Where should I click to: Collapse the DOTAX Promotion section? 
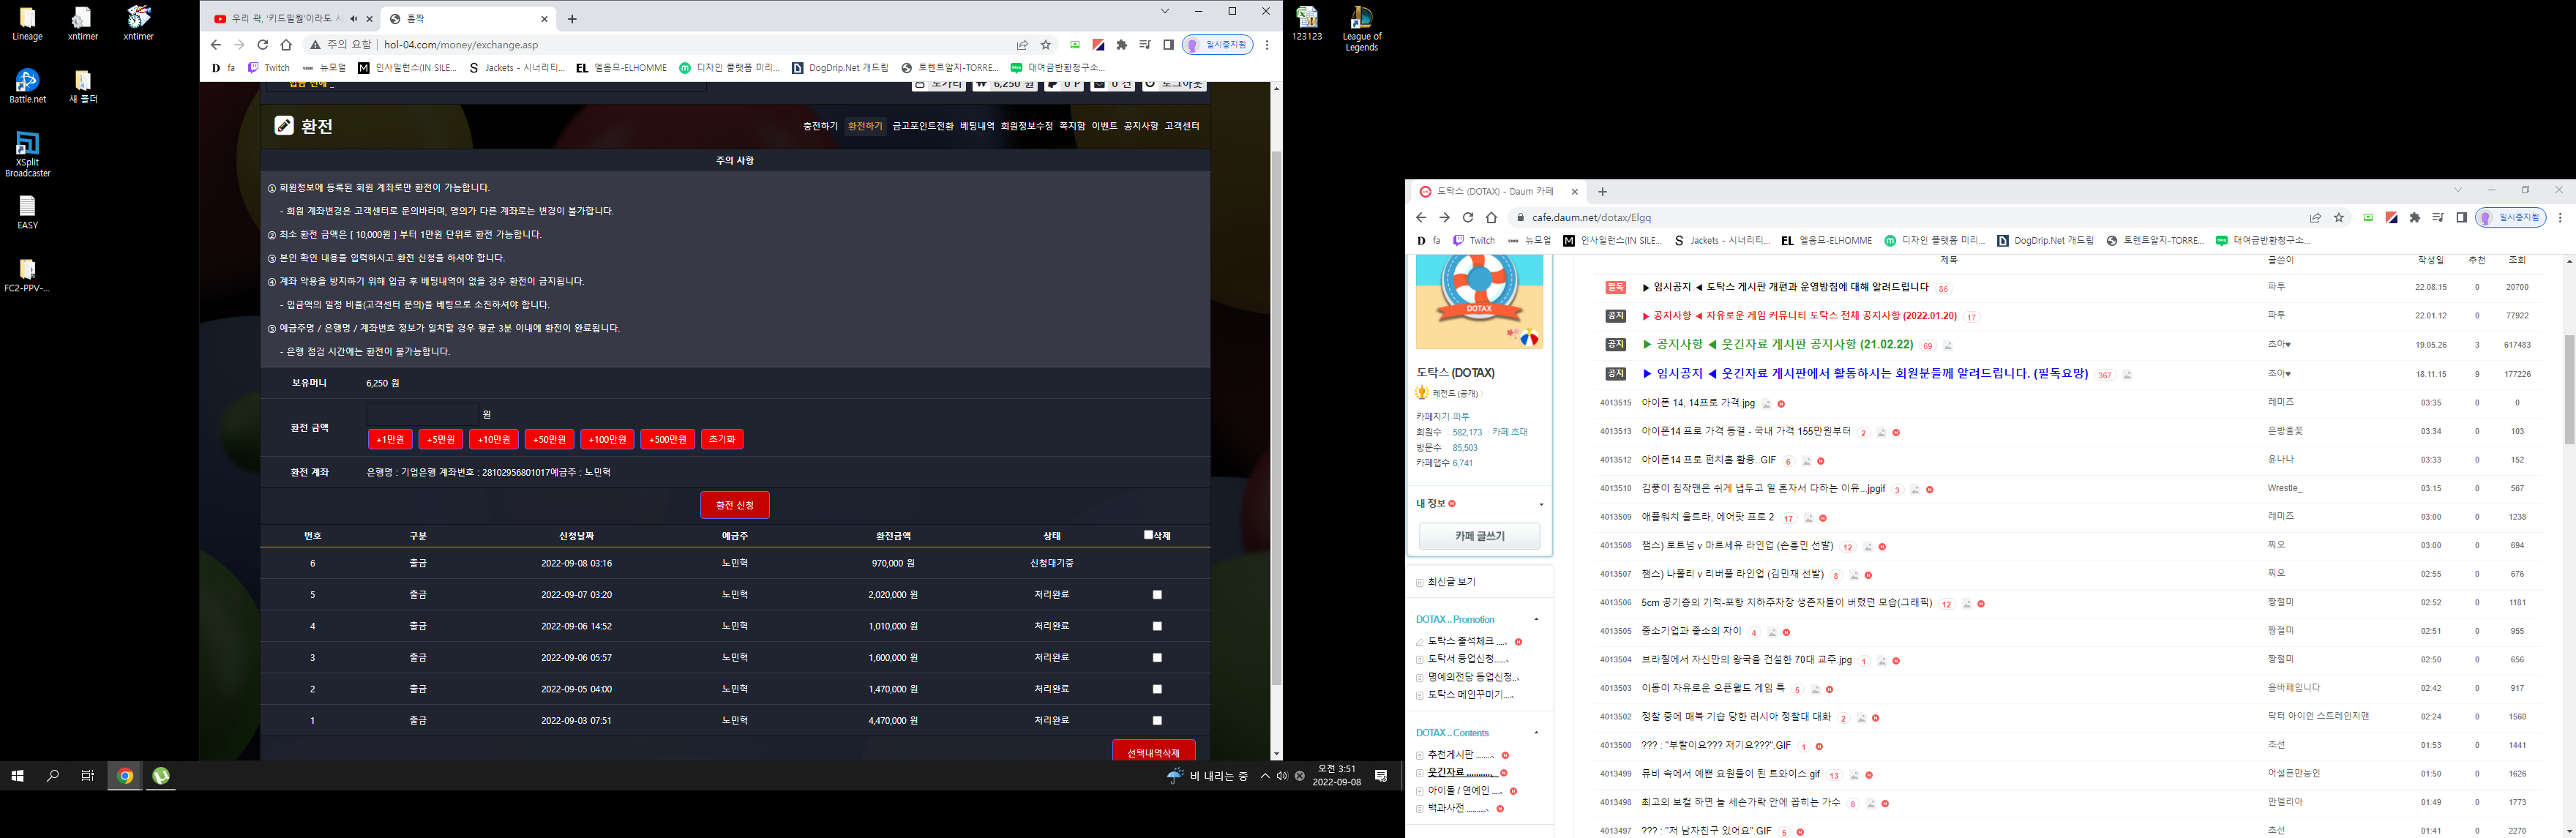[x=1536, y=620]
